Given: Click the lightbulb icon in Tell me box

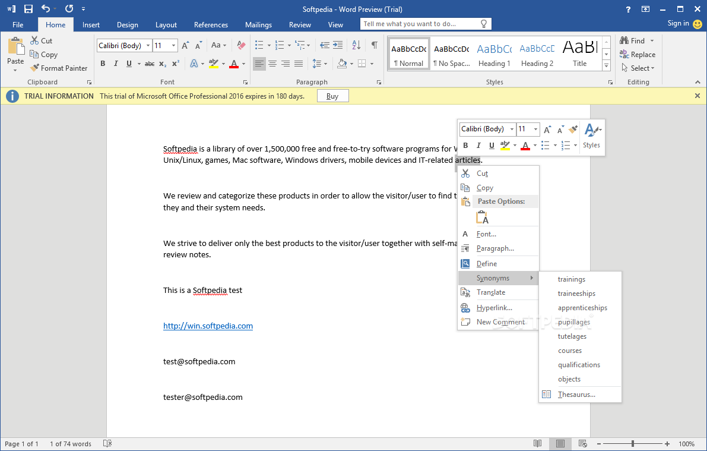Looking at the screenshot, I should tap(484, 24).
